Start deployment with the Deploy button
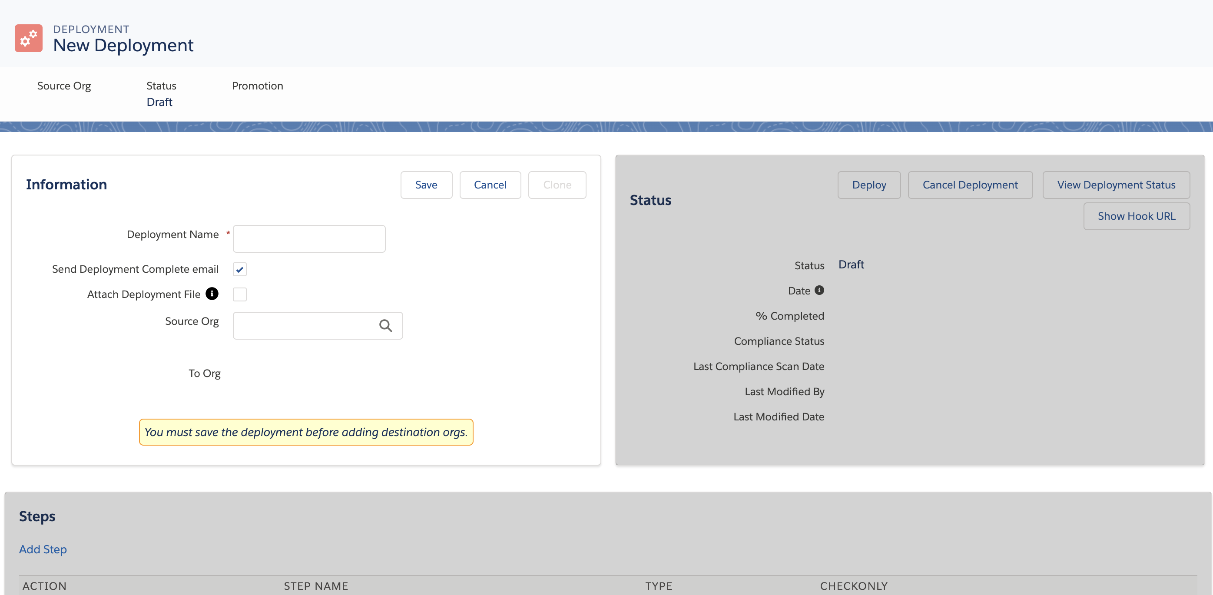The width and height of the screenshot is (1213, 595). click(x=869, y=185)
